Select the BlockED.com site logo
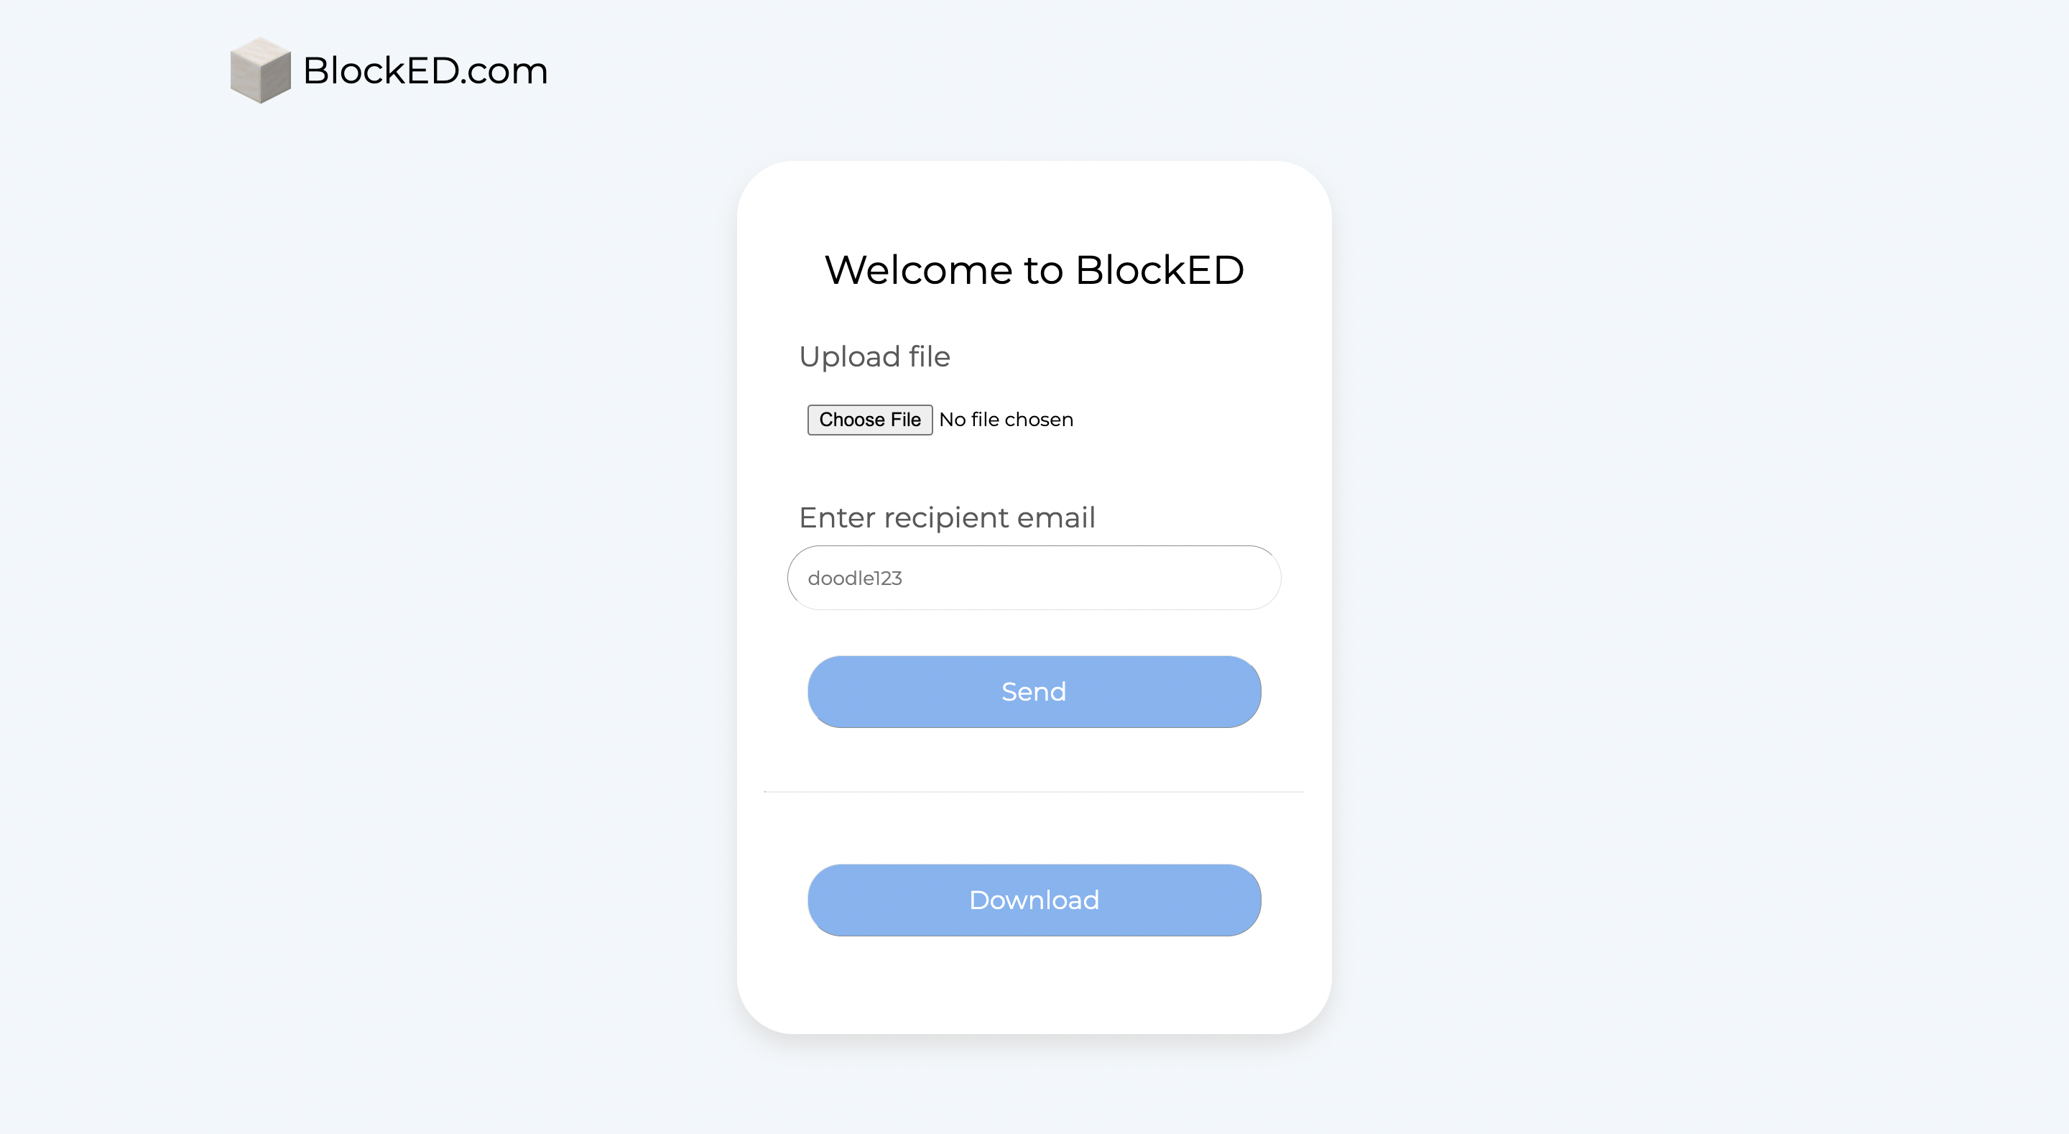Image resolution: width=2069 pixels, height=1134 pixels. pyautogui.click(x=389, y=72)
